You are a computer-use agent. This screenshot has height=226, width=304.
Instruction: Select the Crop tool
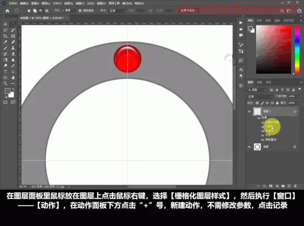tap(6, 36)
